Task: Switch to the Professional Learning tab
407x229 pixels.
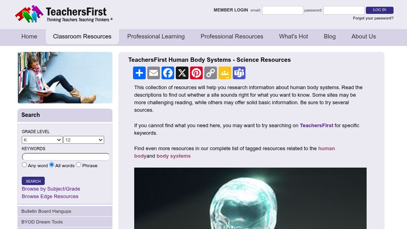Action: (156, 36)
